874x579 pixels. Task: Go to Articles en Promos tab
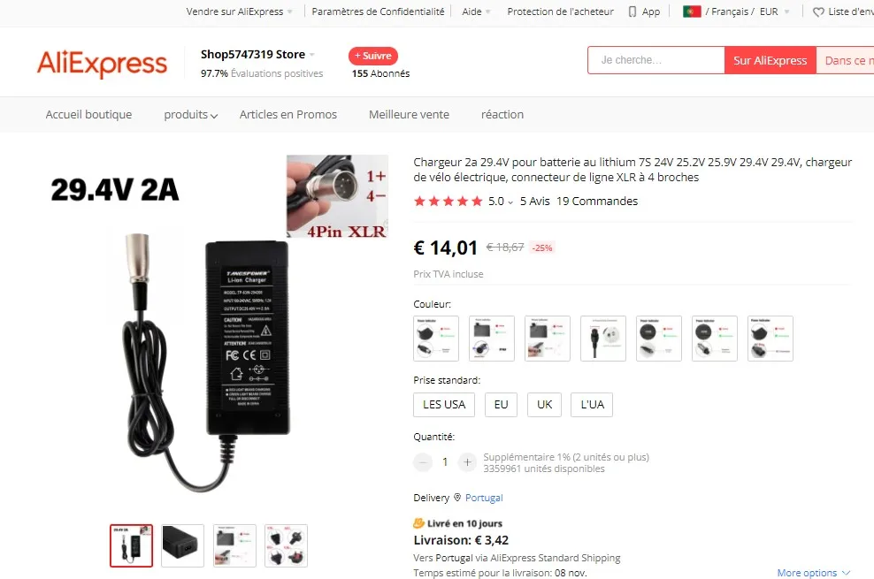tap(288, 115)
